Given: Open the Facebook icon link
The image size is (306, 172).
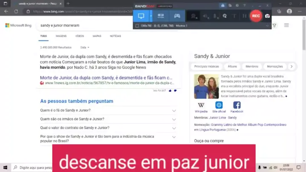Looking at the screenshot, I should (237, 105).
